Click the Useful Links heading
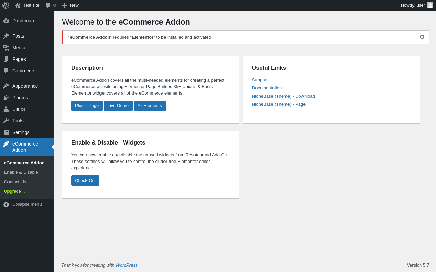Image resolution: width=436 pixels, height=272 pixels. (269, 68)
